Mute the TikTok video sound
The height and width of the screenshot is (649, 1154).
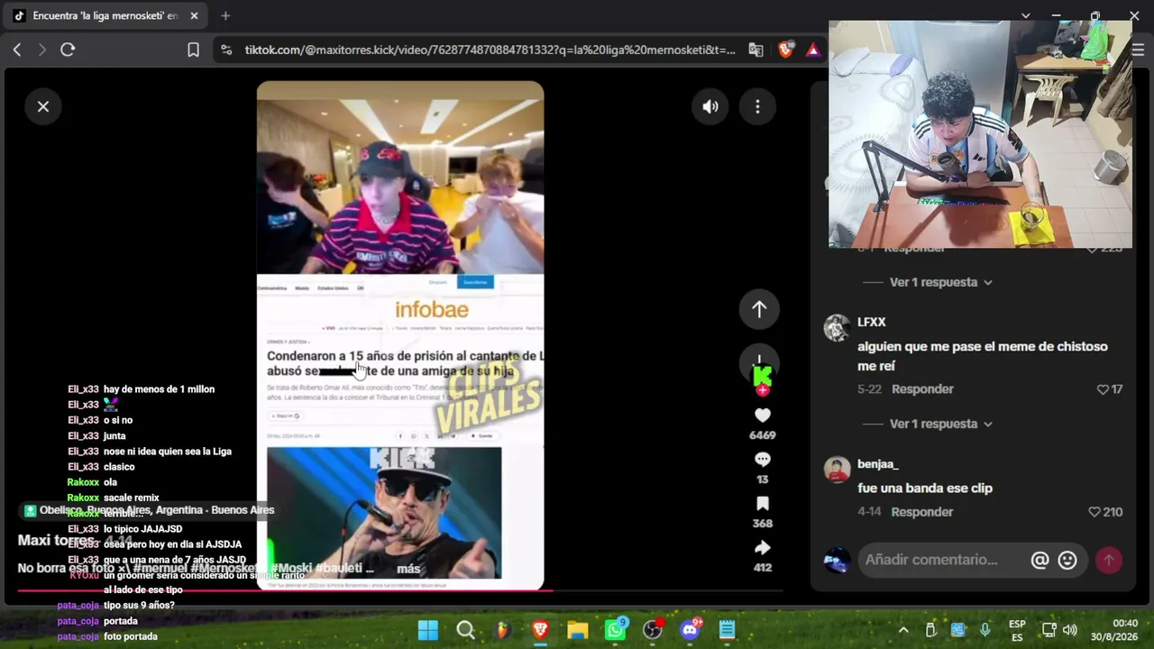[x=710, y=106]
